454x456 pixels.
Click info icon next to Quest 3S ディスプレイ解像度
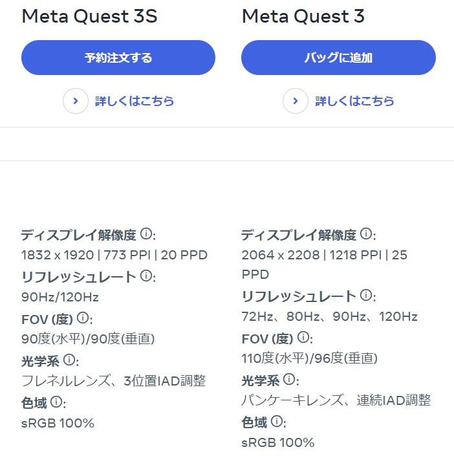pyautogui.click(x=146, y=233)
